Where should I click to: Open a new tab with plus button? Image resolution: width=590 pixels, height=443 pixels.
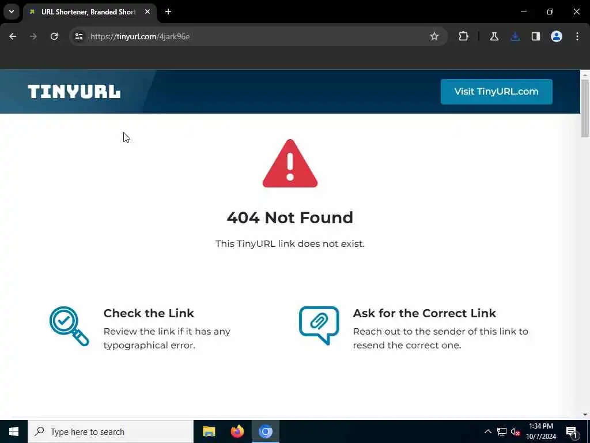point(168,12)
